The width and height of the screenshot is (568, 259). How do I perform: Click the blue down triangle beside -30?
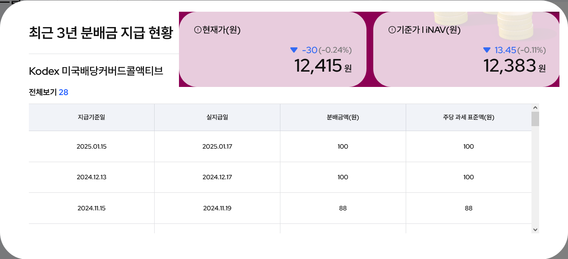[294, 50]
